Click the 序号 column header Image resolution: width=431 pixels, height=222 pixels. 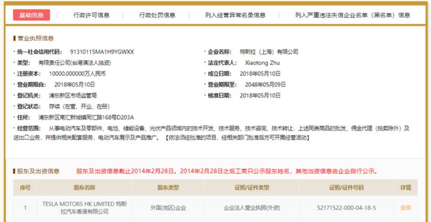tap(25, 188)
